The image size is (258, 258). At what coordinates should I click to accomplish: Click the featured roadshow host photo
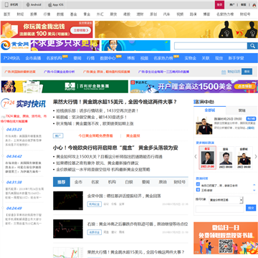pos(204,125)
